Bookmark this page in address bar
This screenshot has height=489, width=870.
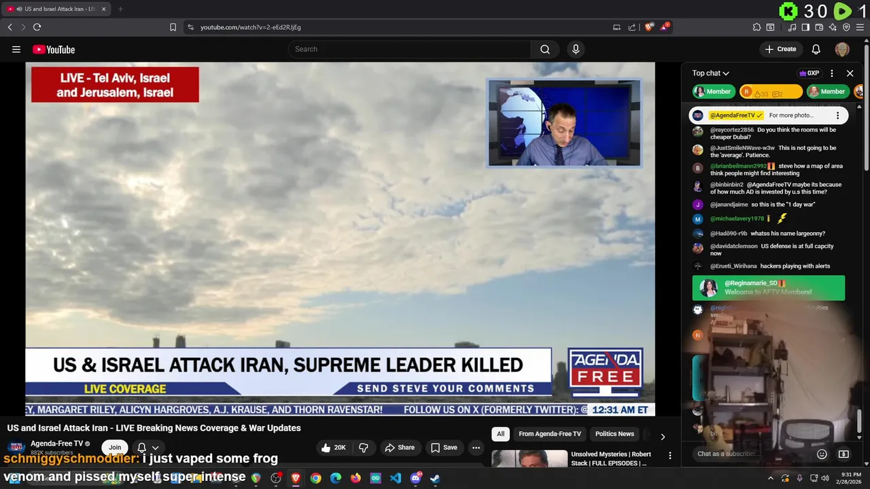[173, 27]
